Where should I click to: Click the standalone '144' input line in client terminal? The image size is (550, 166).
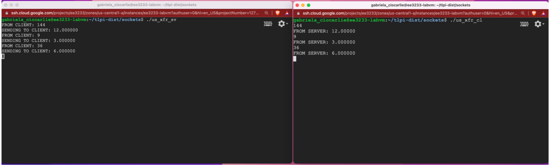click(x=298, y=26)
